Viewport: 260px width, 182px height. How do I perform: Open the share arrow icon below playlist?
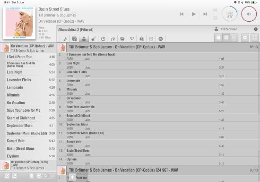coord(15,176)
